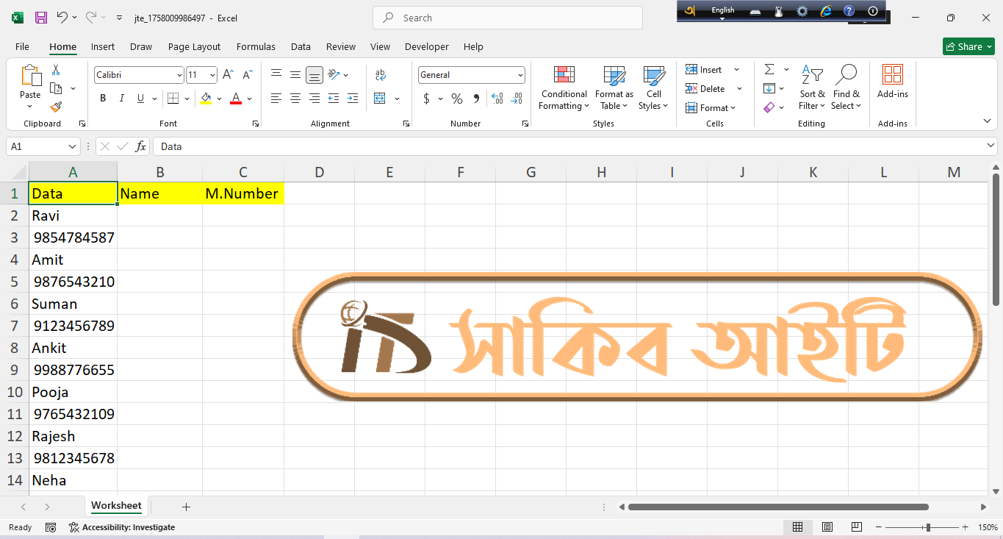Click the Insert Function fx icon
The image size is (1003, 539).
[x=140, y=146]
